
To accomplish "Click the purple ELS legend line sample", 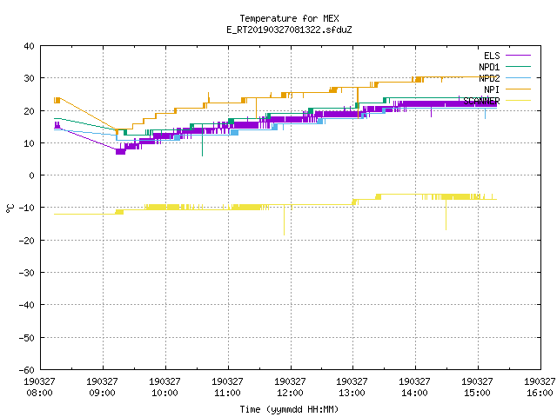I will (519, 56).
